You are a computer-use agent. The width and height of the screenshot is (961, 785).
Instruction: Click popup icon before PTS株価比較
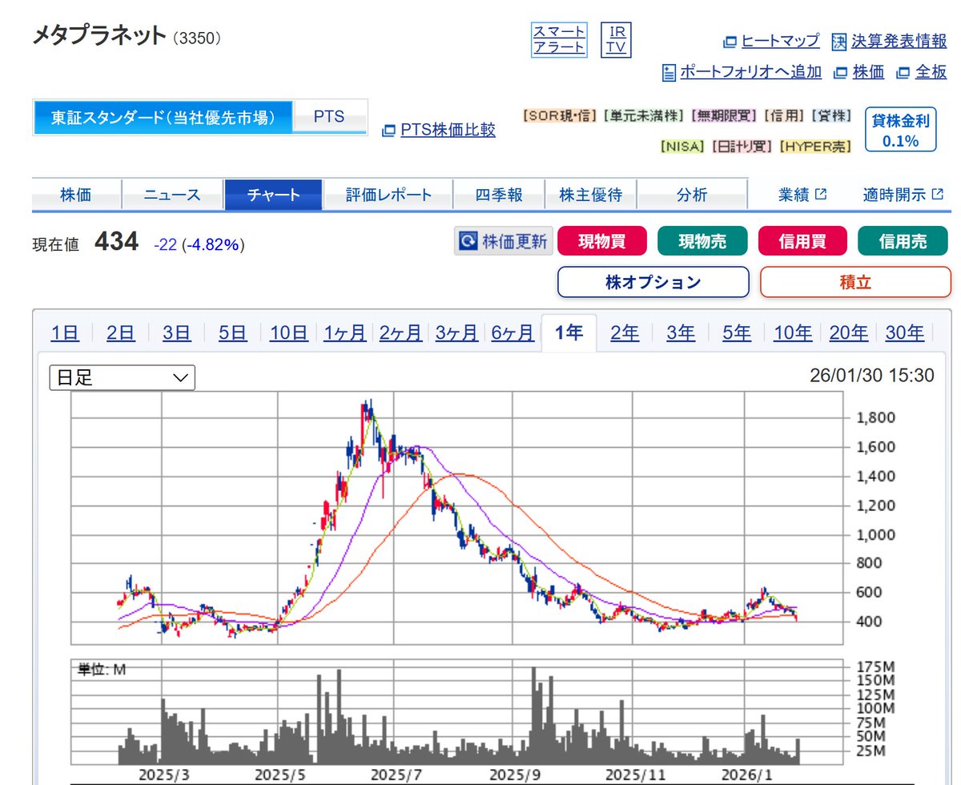pos(388,131)
